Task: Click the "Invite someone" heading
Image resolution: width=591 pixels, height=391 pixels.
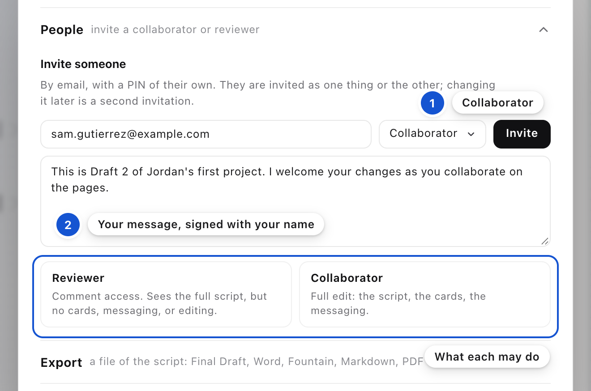Action: (83, 64)
